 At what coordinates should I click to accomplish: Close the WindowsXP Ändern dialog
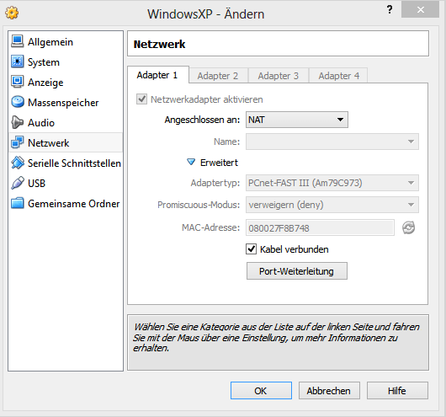tap(420, 10)
